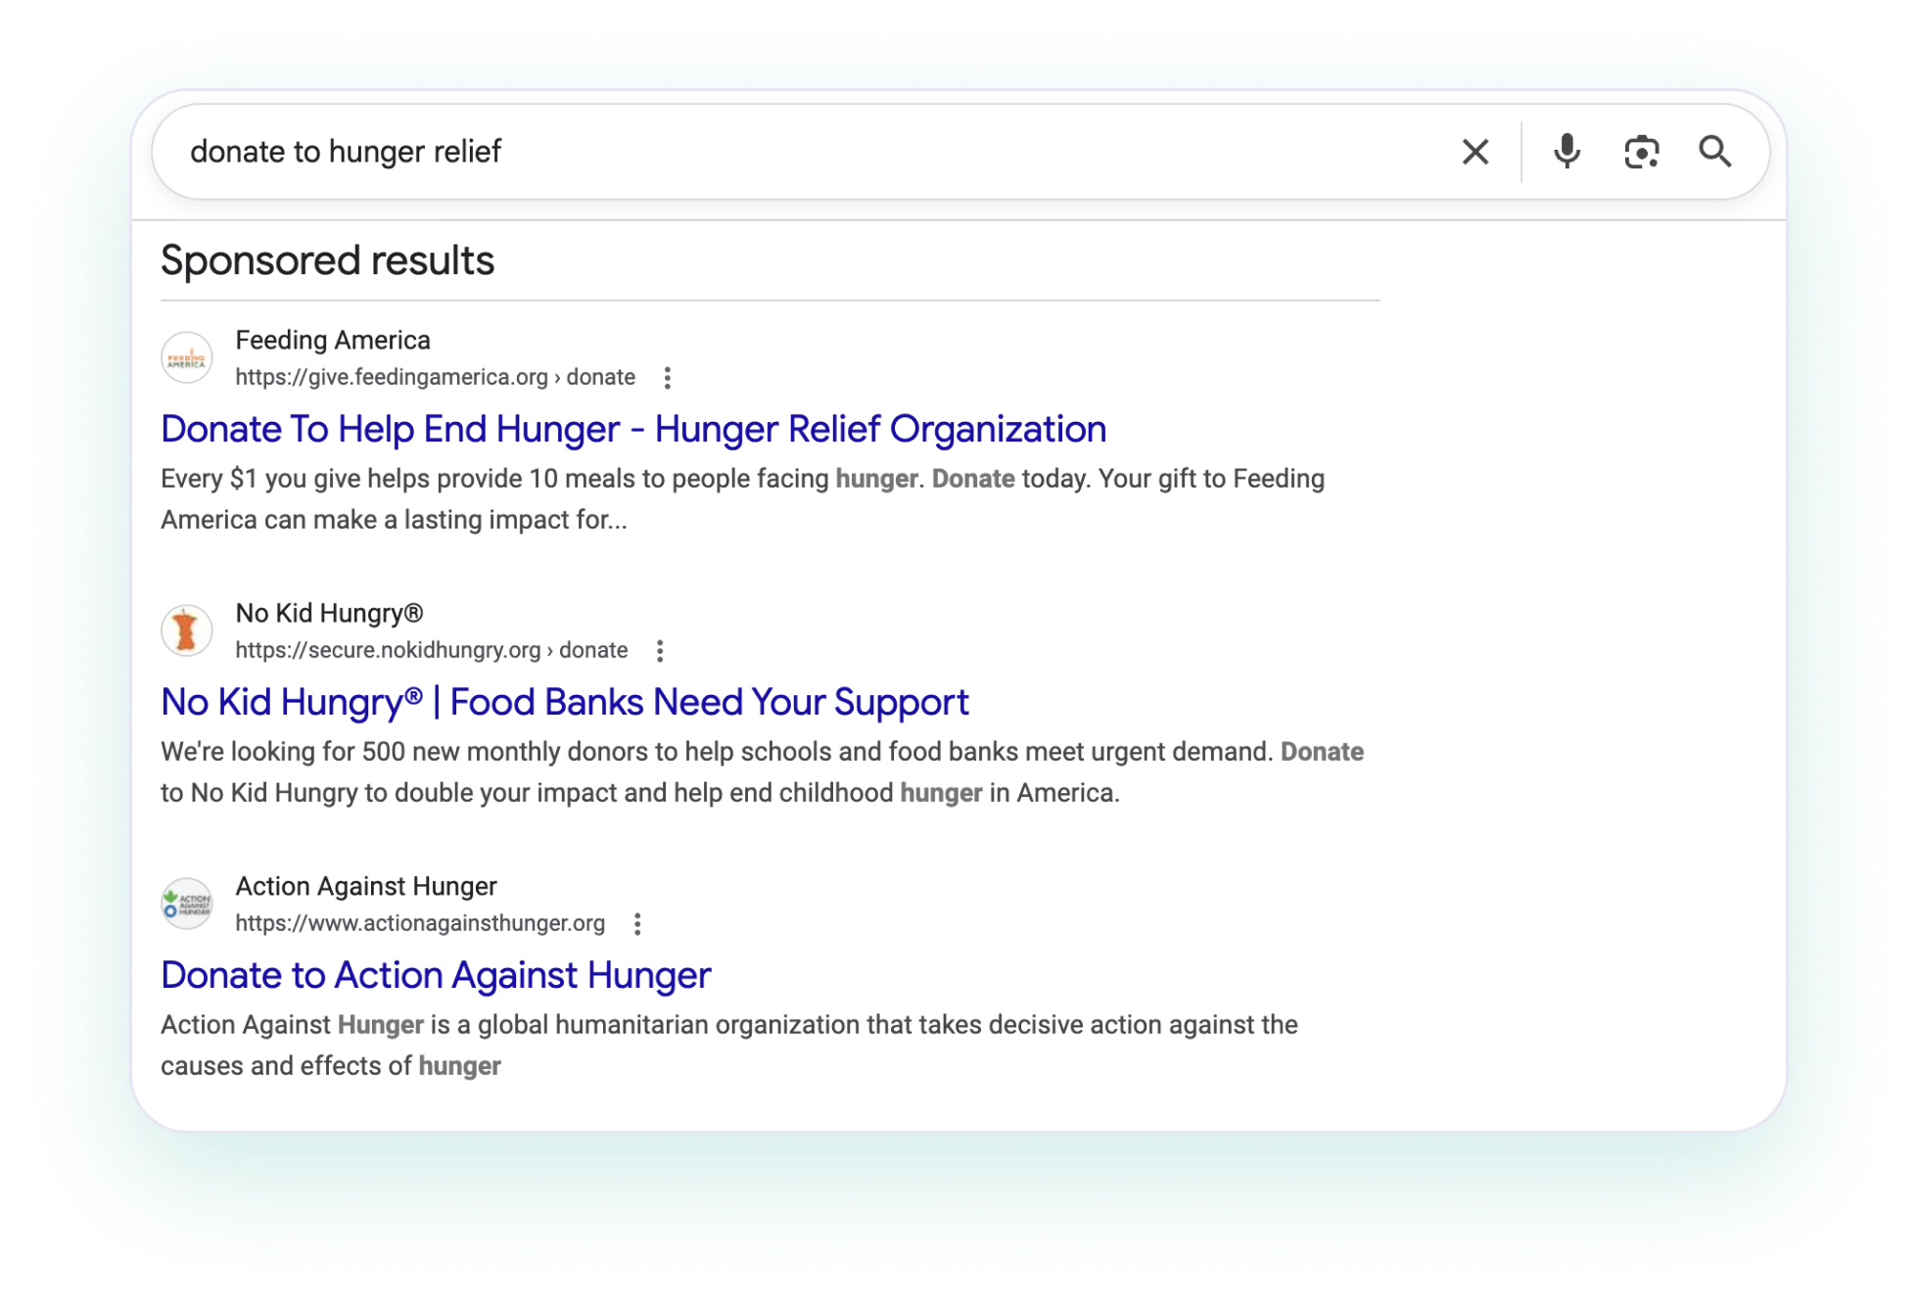Clear the search query with the X icon
The height and width of the screenshot is (1304, 1918).
point(1474,151)
